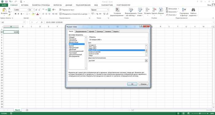This screenshot has height=115, width=215.
Task: Open the font name Calibri dropdown
Action: point(28,10)
